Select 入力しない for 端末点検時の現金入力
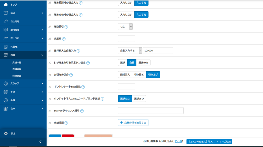The image size is (263, 147). [x=126, y=15]
